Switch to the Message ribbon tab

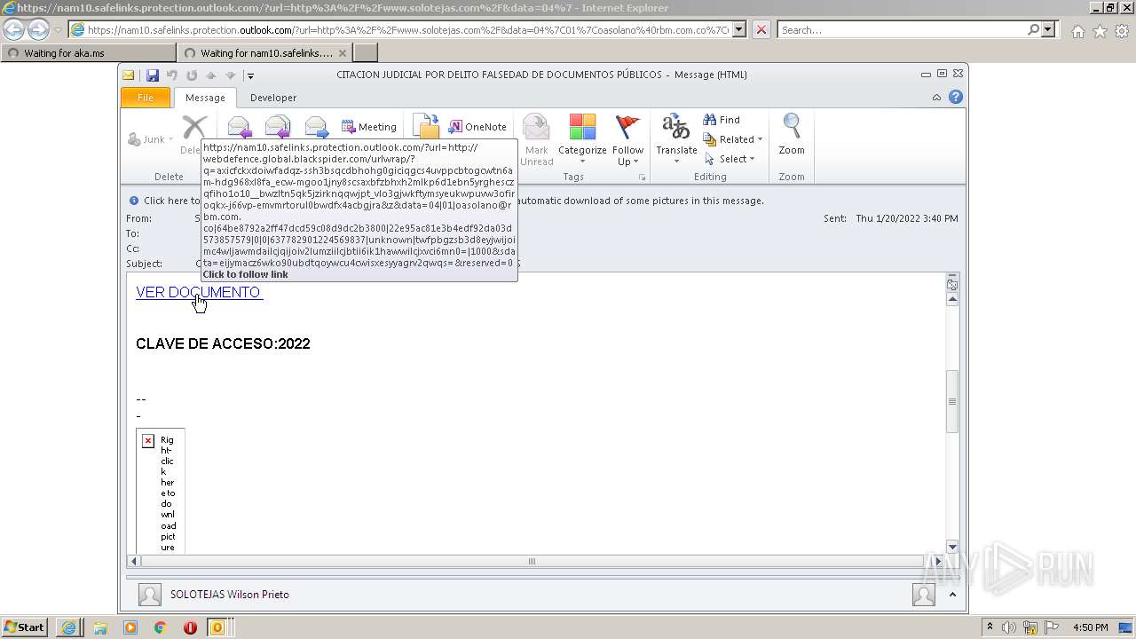click(205, 98)
